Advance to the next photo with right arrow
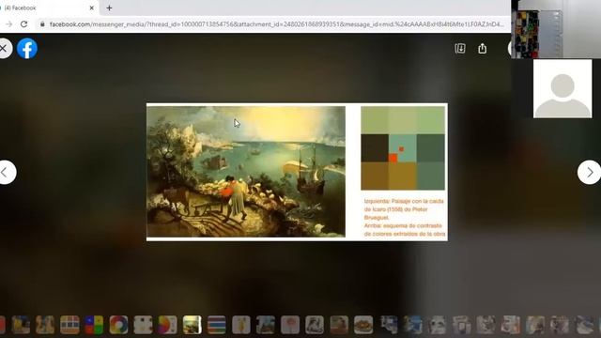This screenshot has height=338, width=601. tap(589, 173)
